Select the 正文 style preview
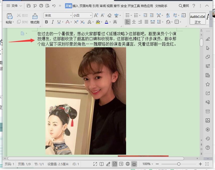215x170 pixels. (x=198, y=19)
